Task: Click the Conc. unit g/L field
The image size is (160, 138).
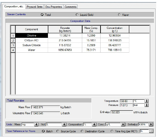Action: pos(113,124)
